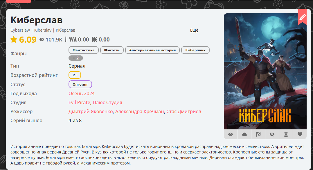The image size is (313, 170).
Task: Click the gold star rating icon
Action: 14,39
